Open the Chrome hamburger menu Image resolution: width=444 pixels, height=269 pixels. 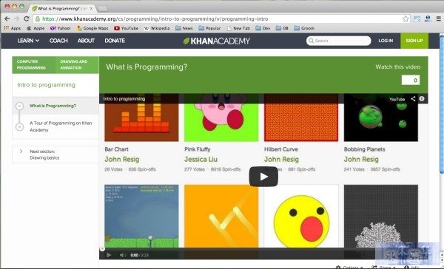coord(438,19)
